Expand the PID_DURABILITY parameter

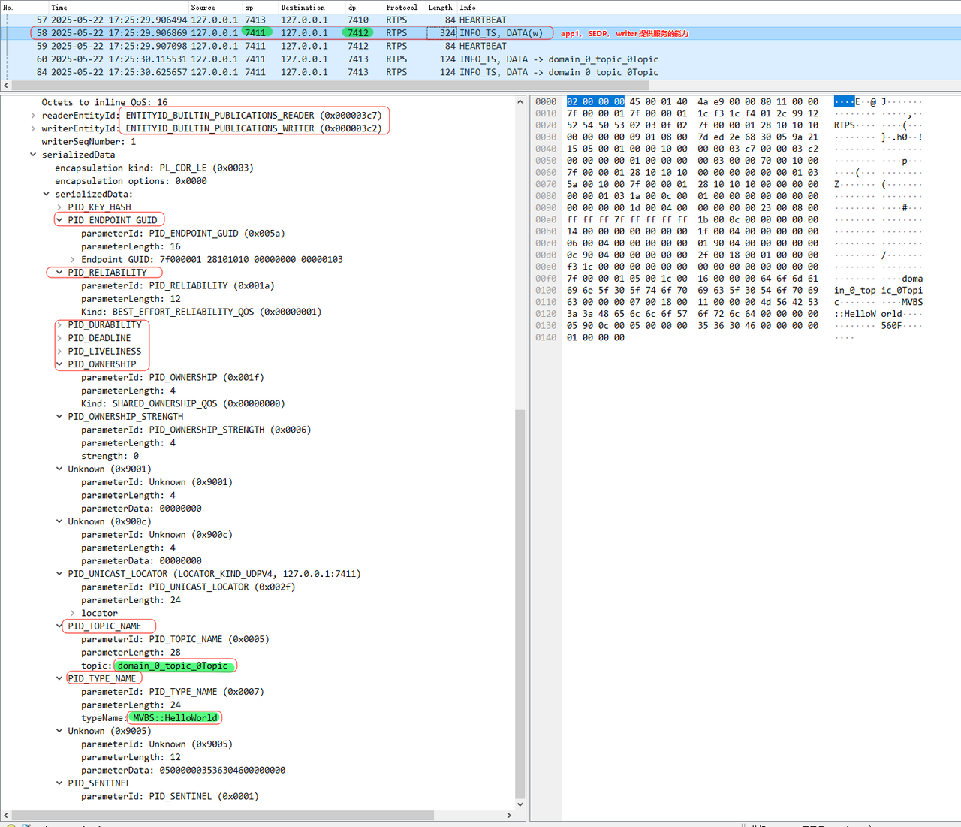59,325
